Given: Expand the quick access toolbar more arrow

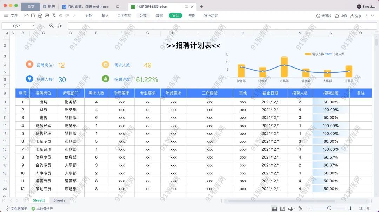Looking at the screenshot, I should 74,15.
